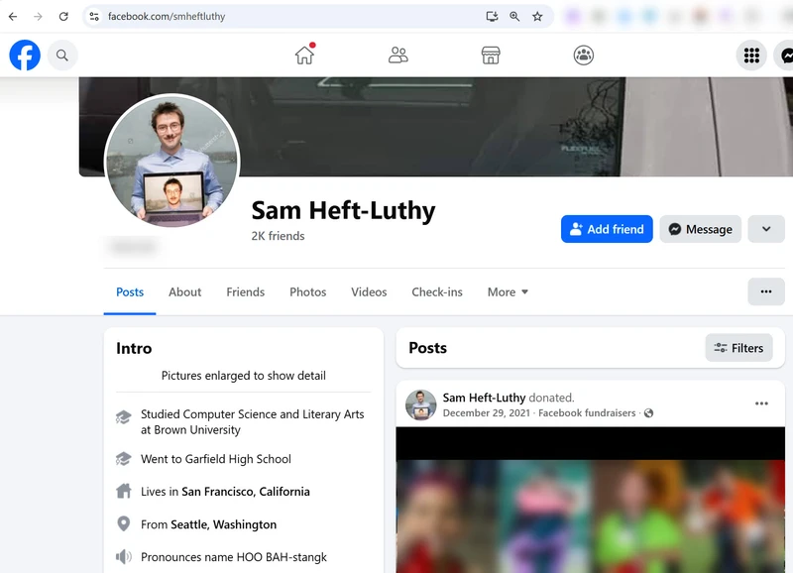Open the Facebook apps menu grid

click(751, 55)
